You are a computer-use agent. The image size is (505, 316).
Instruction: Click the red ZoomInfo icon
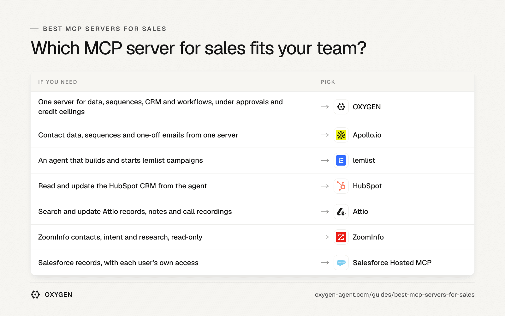pos(341,237)
